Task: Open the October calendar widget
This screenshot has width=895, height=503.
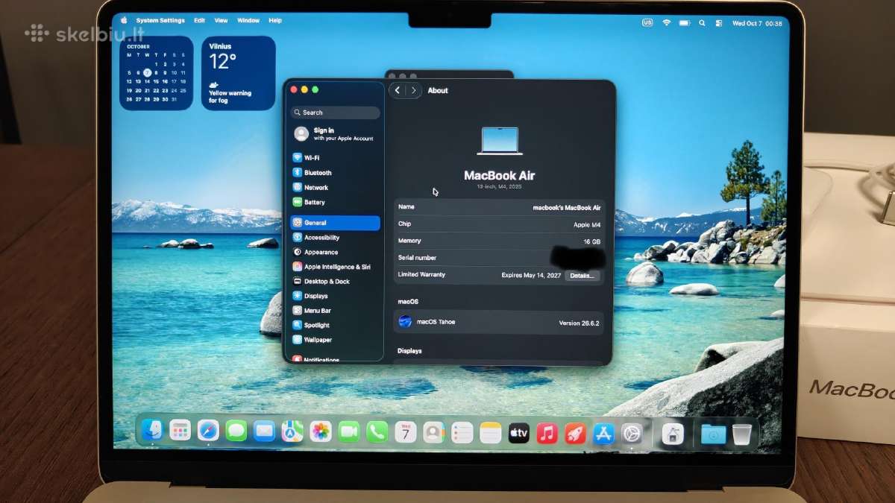Action: 157,73
